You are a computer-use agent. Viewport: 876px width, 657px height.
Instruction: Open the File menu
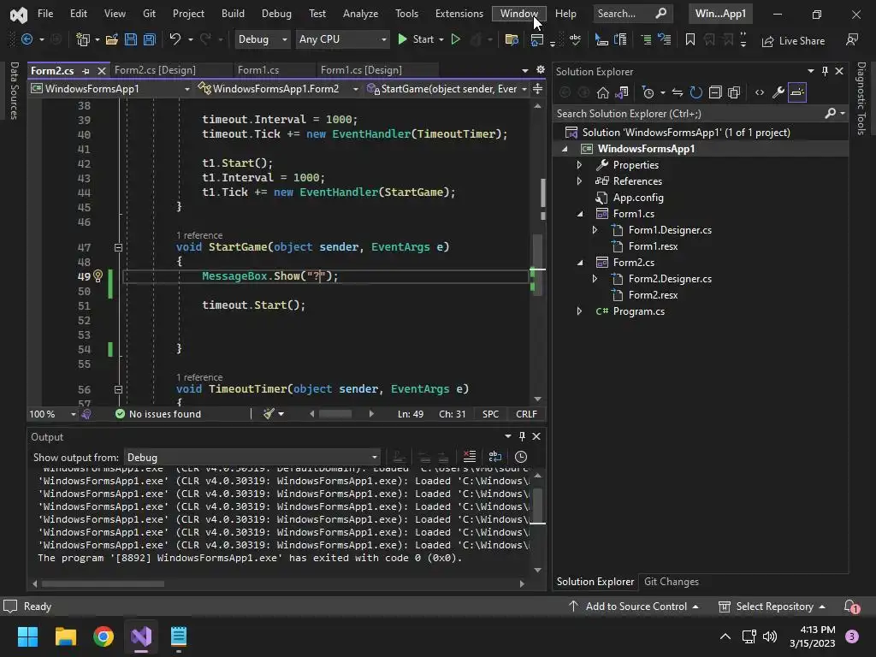[45, 14]
